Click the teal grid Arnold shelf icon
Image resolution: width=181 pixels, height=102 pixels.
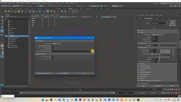click(48, 11)
